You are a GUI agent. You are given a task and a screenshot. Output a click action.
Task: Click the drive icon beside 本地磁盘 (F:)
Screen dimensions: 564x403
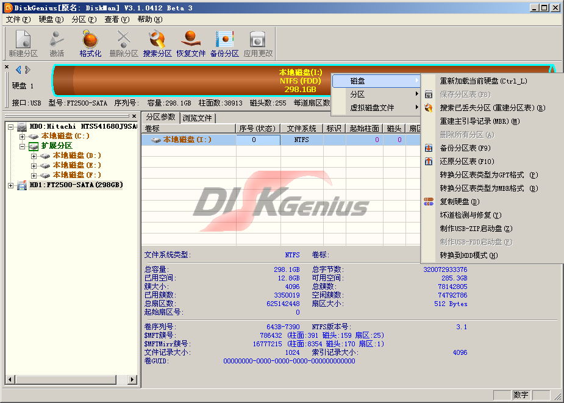45,175
